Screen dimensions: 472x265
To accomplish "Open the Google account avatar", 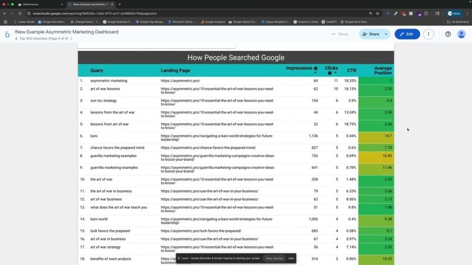I will pos(461,34).
